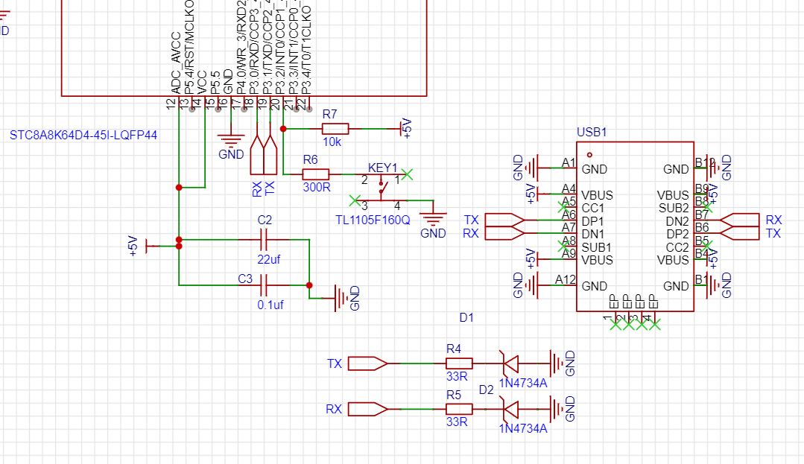The width and height of the screenshot is (804, 464).
Task: Select the 1N4734A label under diode D2
Action: [523, 429]
